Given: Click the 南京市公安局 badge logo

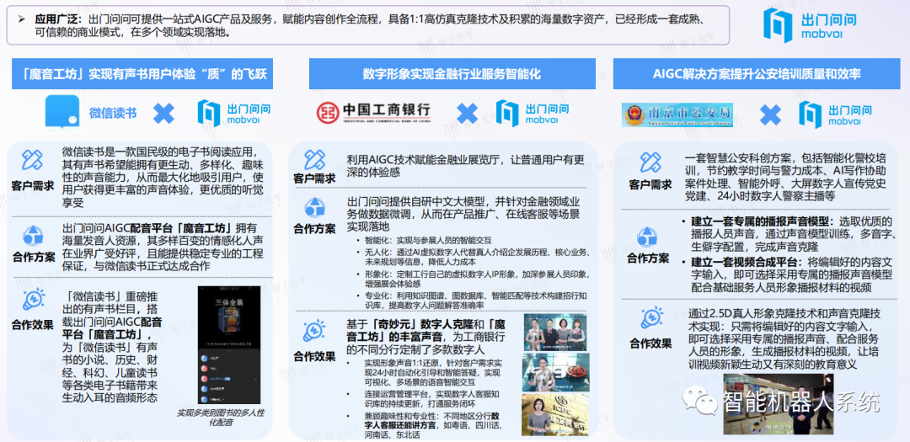Looking at the screenshot, I should tap(677, 114).
